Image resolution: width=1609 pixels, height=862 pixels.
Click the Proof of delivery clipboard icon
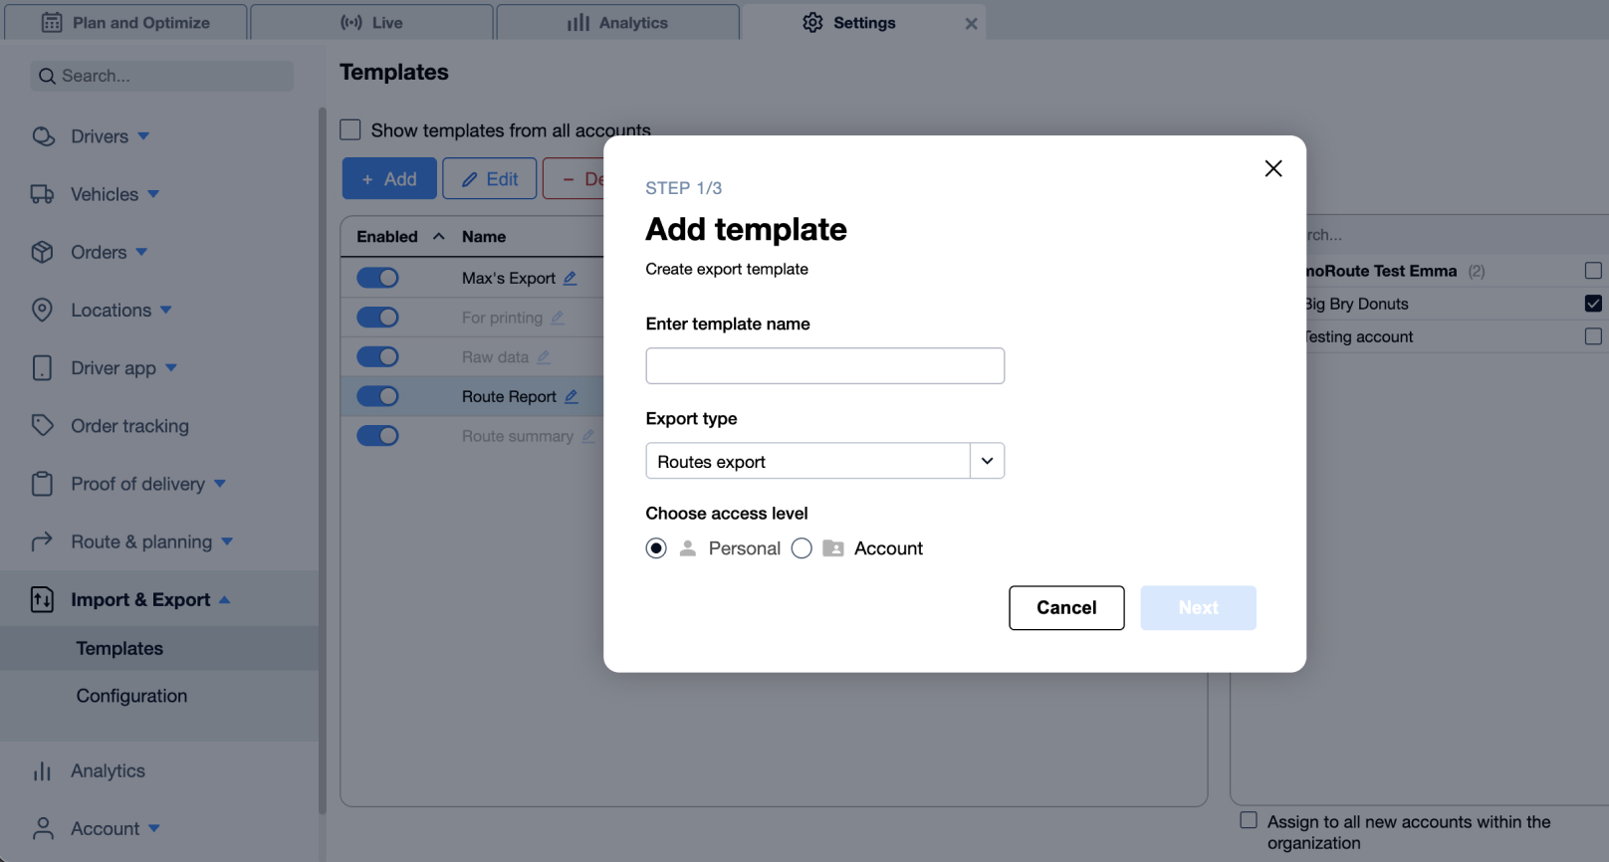point(42,484)
